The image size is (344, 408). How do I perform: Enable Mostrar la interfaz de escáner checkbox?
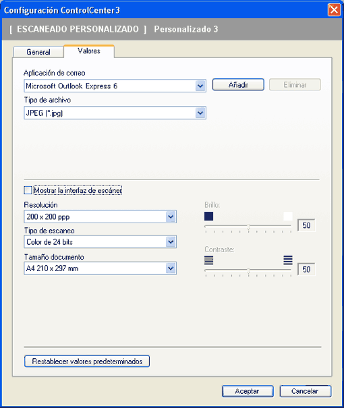click(28, 190)
